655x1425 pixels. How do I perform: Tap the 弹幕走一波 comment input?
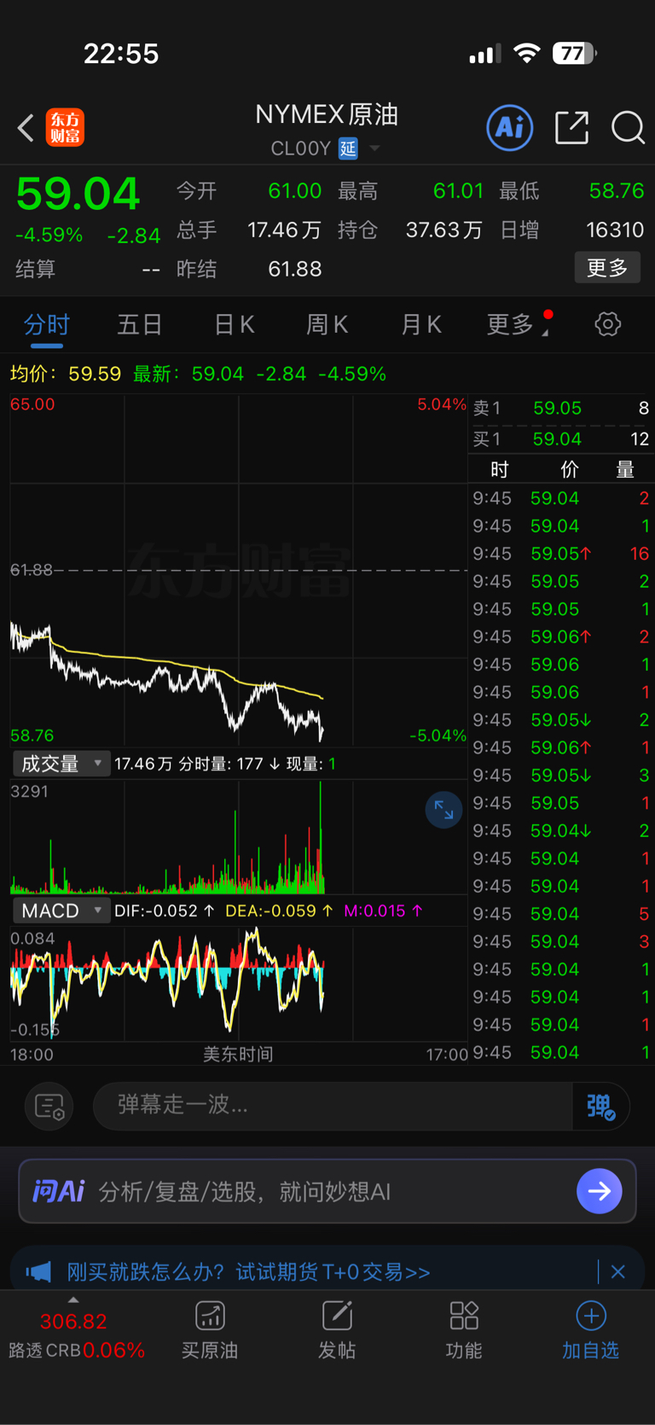[x=333, y=1107]
